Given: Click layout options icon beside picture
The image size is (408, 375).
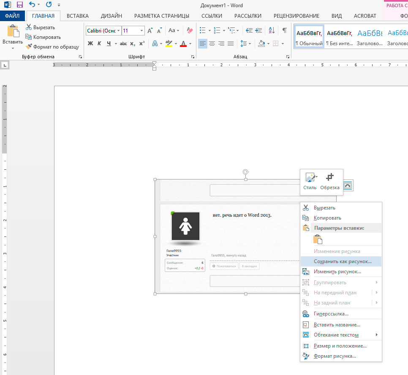Looking at the screenshot, I should tap(348, 185).
